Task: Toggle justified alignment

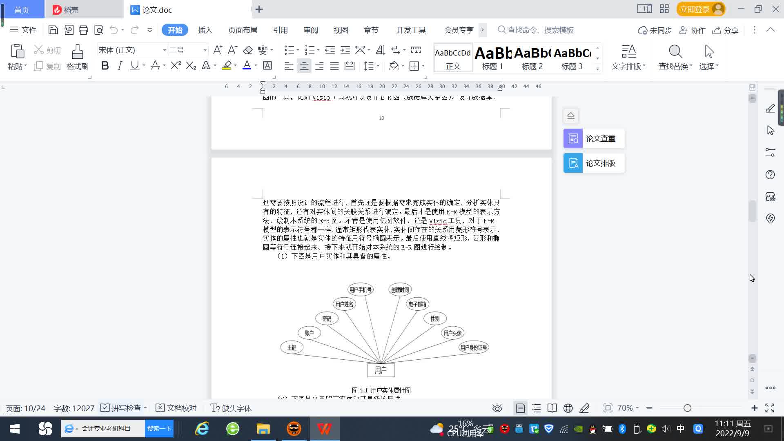Action: (334, 66)
